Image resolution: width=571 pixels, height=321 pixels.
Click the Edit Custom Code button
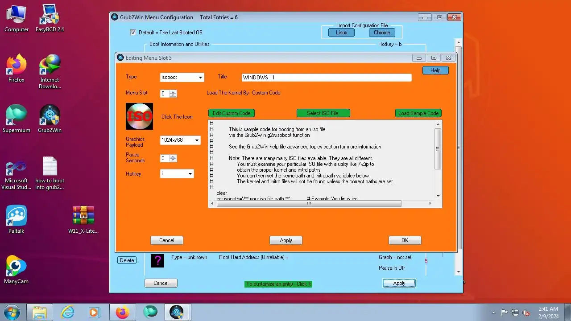[232, 113]
